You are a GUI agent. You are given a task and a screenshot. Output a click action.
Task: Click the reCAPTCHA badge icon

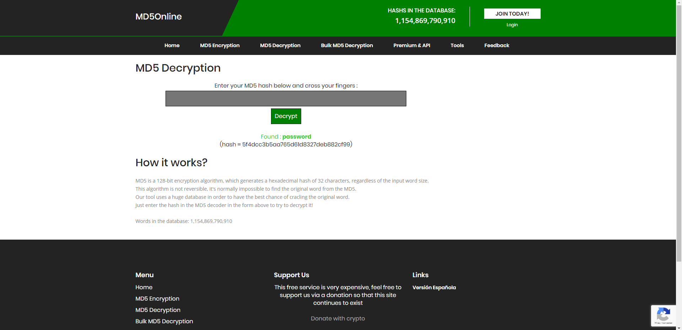[x=663, y=315]
